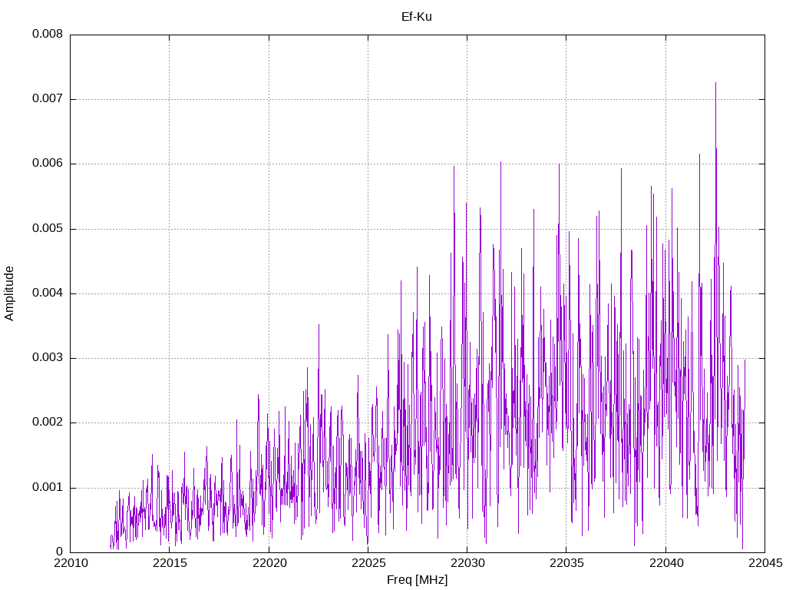Screen dimensions: 786x590
Task: Click the 22010 x-axis tick label
Action: [x=70, y=563]
